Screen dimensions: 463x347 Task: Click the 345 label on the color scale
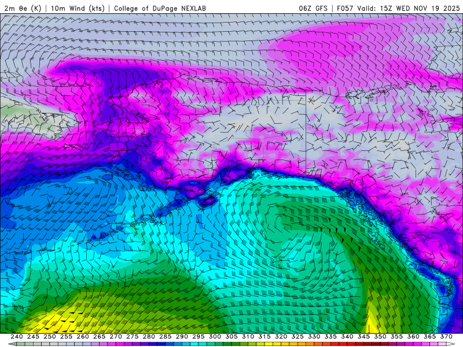pos(364,337)
